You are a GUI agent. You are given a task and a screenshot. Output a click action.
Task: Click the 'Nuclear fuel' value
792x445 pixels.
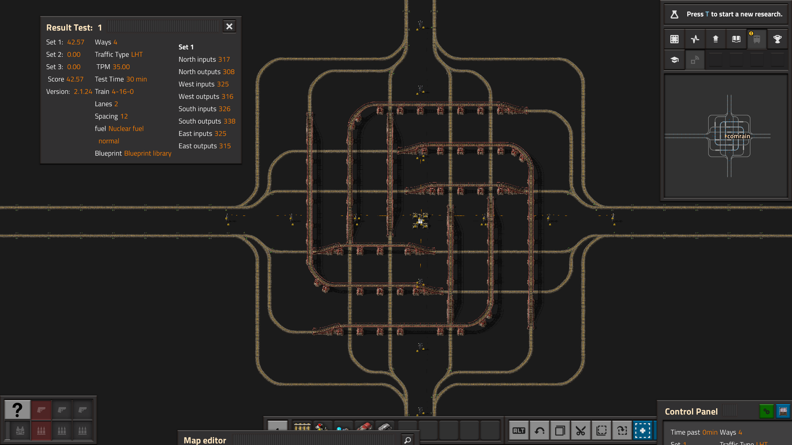[126, 129]
